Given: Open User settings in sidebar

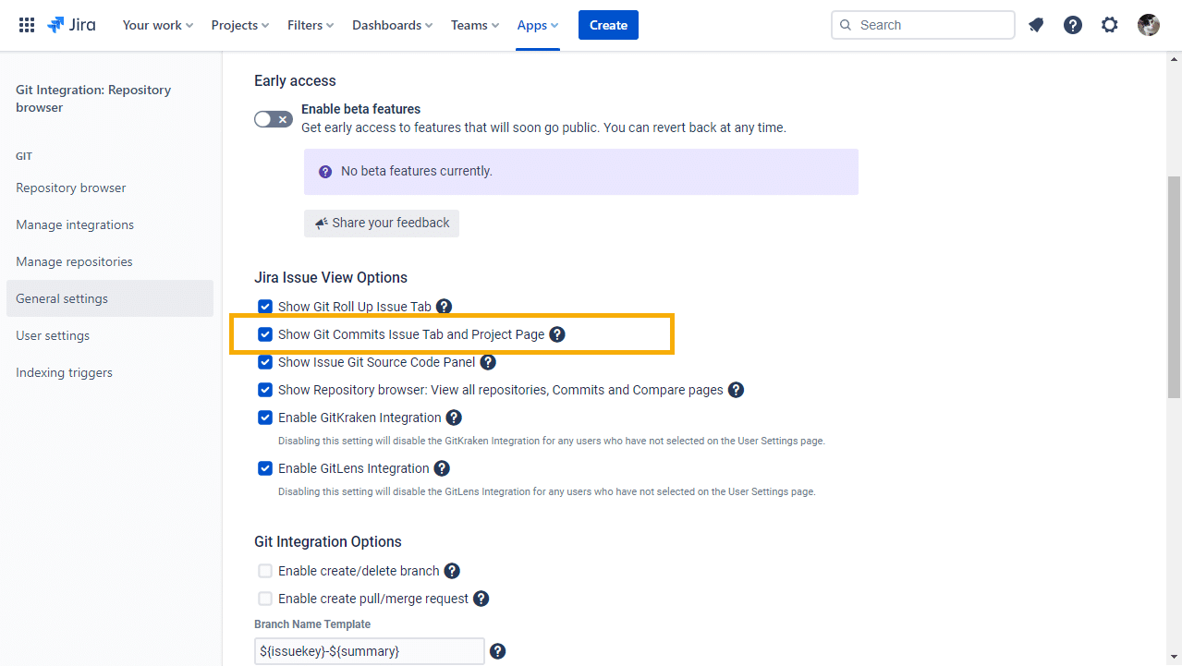Looking at the screenshot, I should coord(53,335).
